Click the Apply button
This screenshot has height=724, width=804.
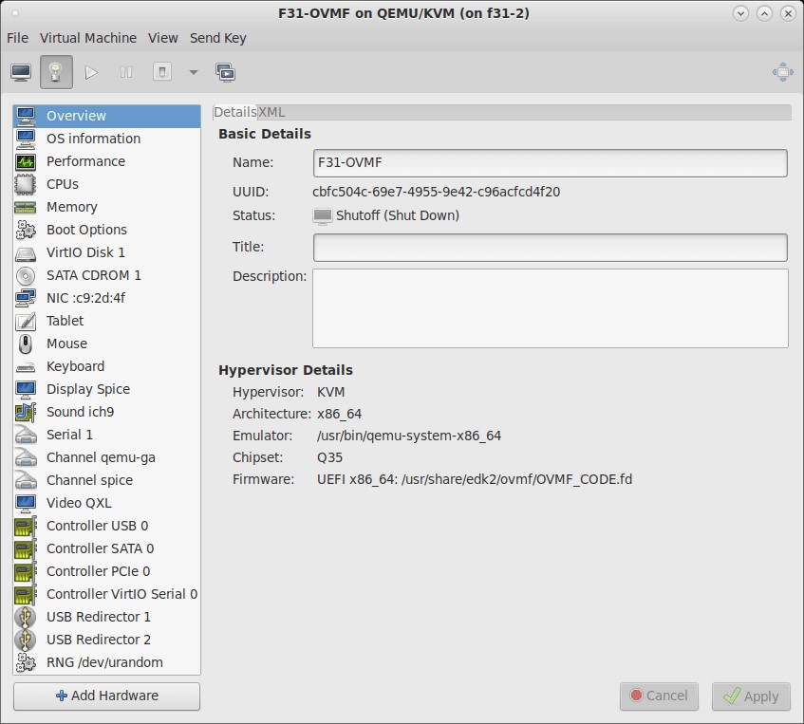click(x=750, y=696)
